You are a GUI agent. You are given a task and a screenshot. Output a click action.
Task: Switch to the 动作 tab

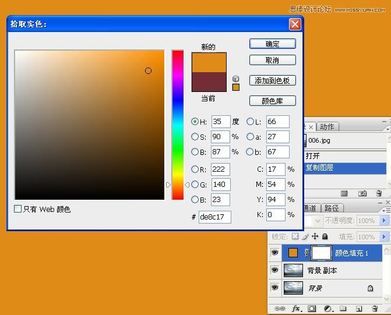(327, 126)
